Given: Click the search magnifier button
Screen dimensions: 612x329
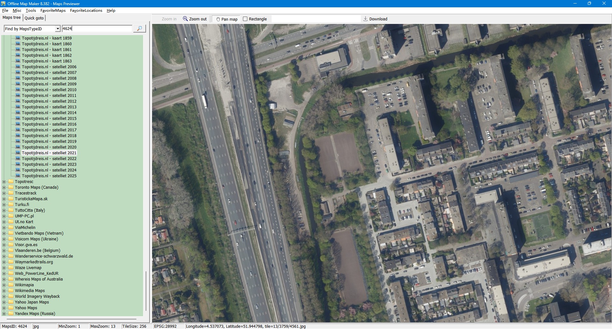Looking at the screenshot, I should click(139, 29).
